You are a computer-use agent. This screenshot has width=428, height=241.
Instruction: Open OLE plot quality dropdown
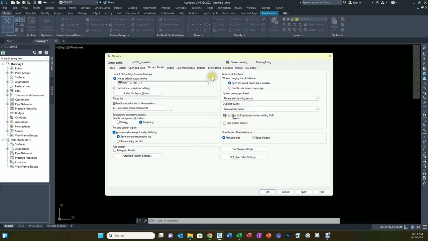pos(316,109)
